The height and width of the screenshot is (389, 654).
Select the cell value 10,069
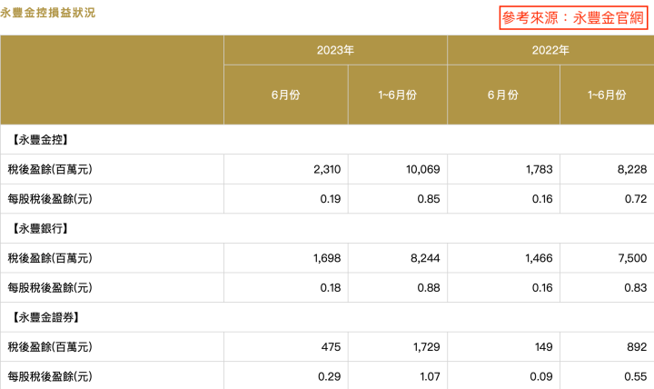point(423,169)
